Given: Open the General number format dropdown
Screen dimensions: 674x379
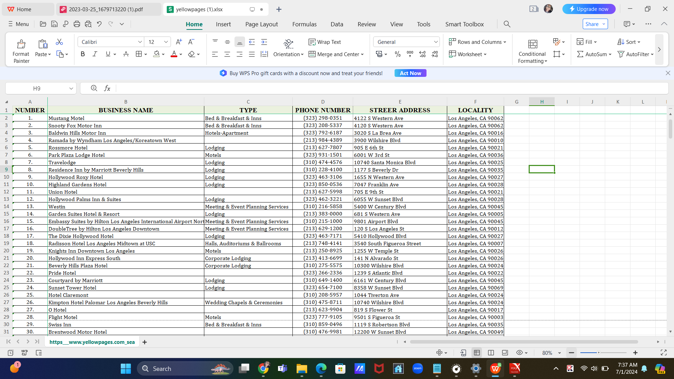Looking at the screenshot, I should pos(436,42).
